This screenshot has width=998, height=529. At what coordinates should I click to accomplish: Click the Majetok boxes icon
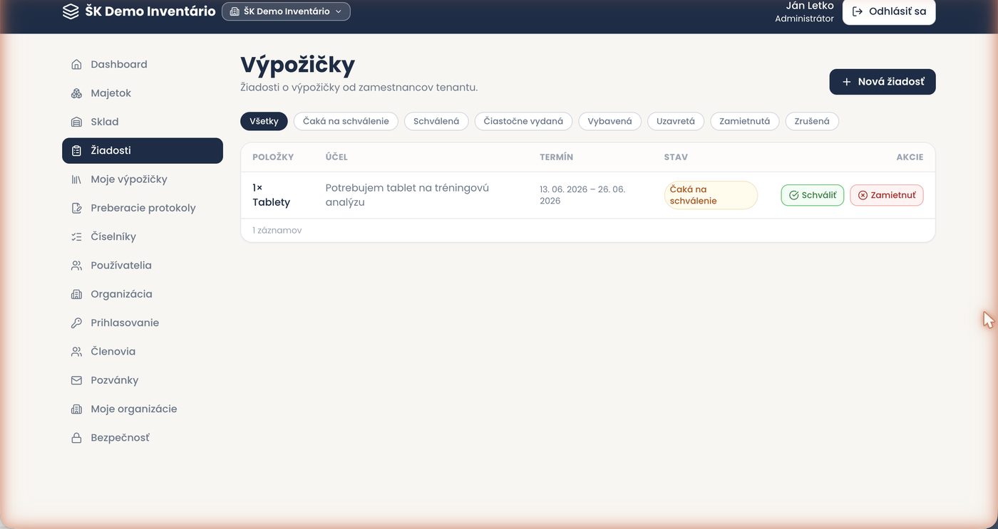[x=76, y=93]
